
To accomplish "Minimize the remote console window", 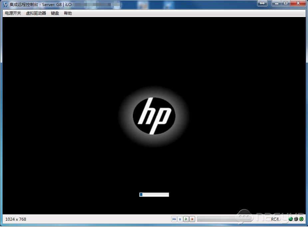I will click(277, 3).
